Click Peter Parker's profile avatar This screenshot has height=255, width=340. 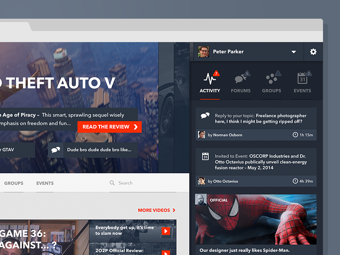click(204, 51)
